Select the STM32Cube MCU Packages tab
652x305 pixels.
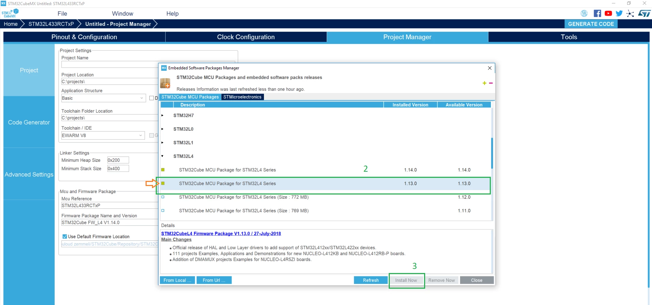point(190,97)
